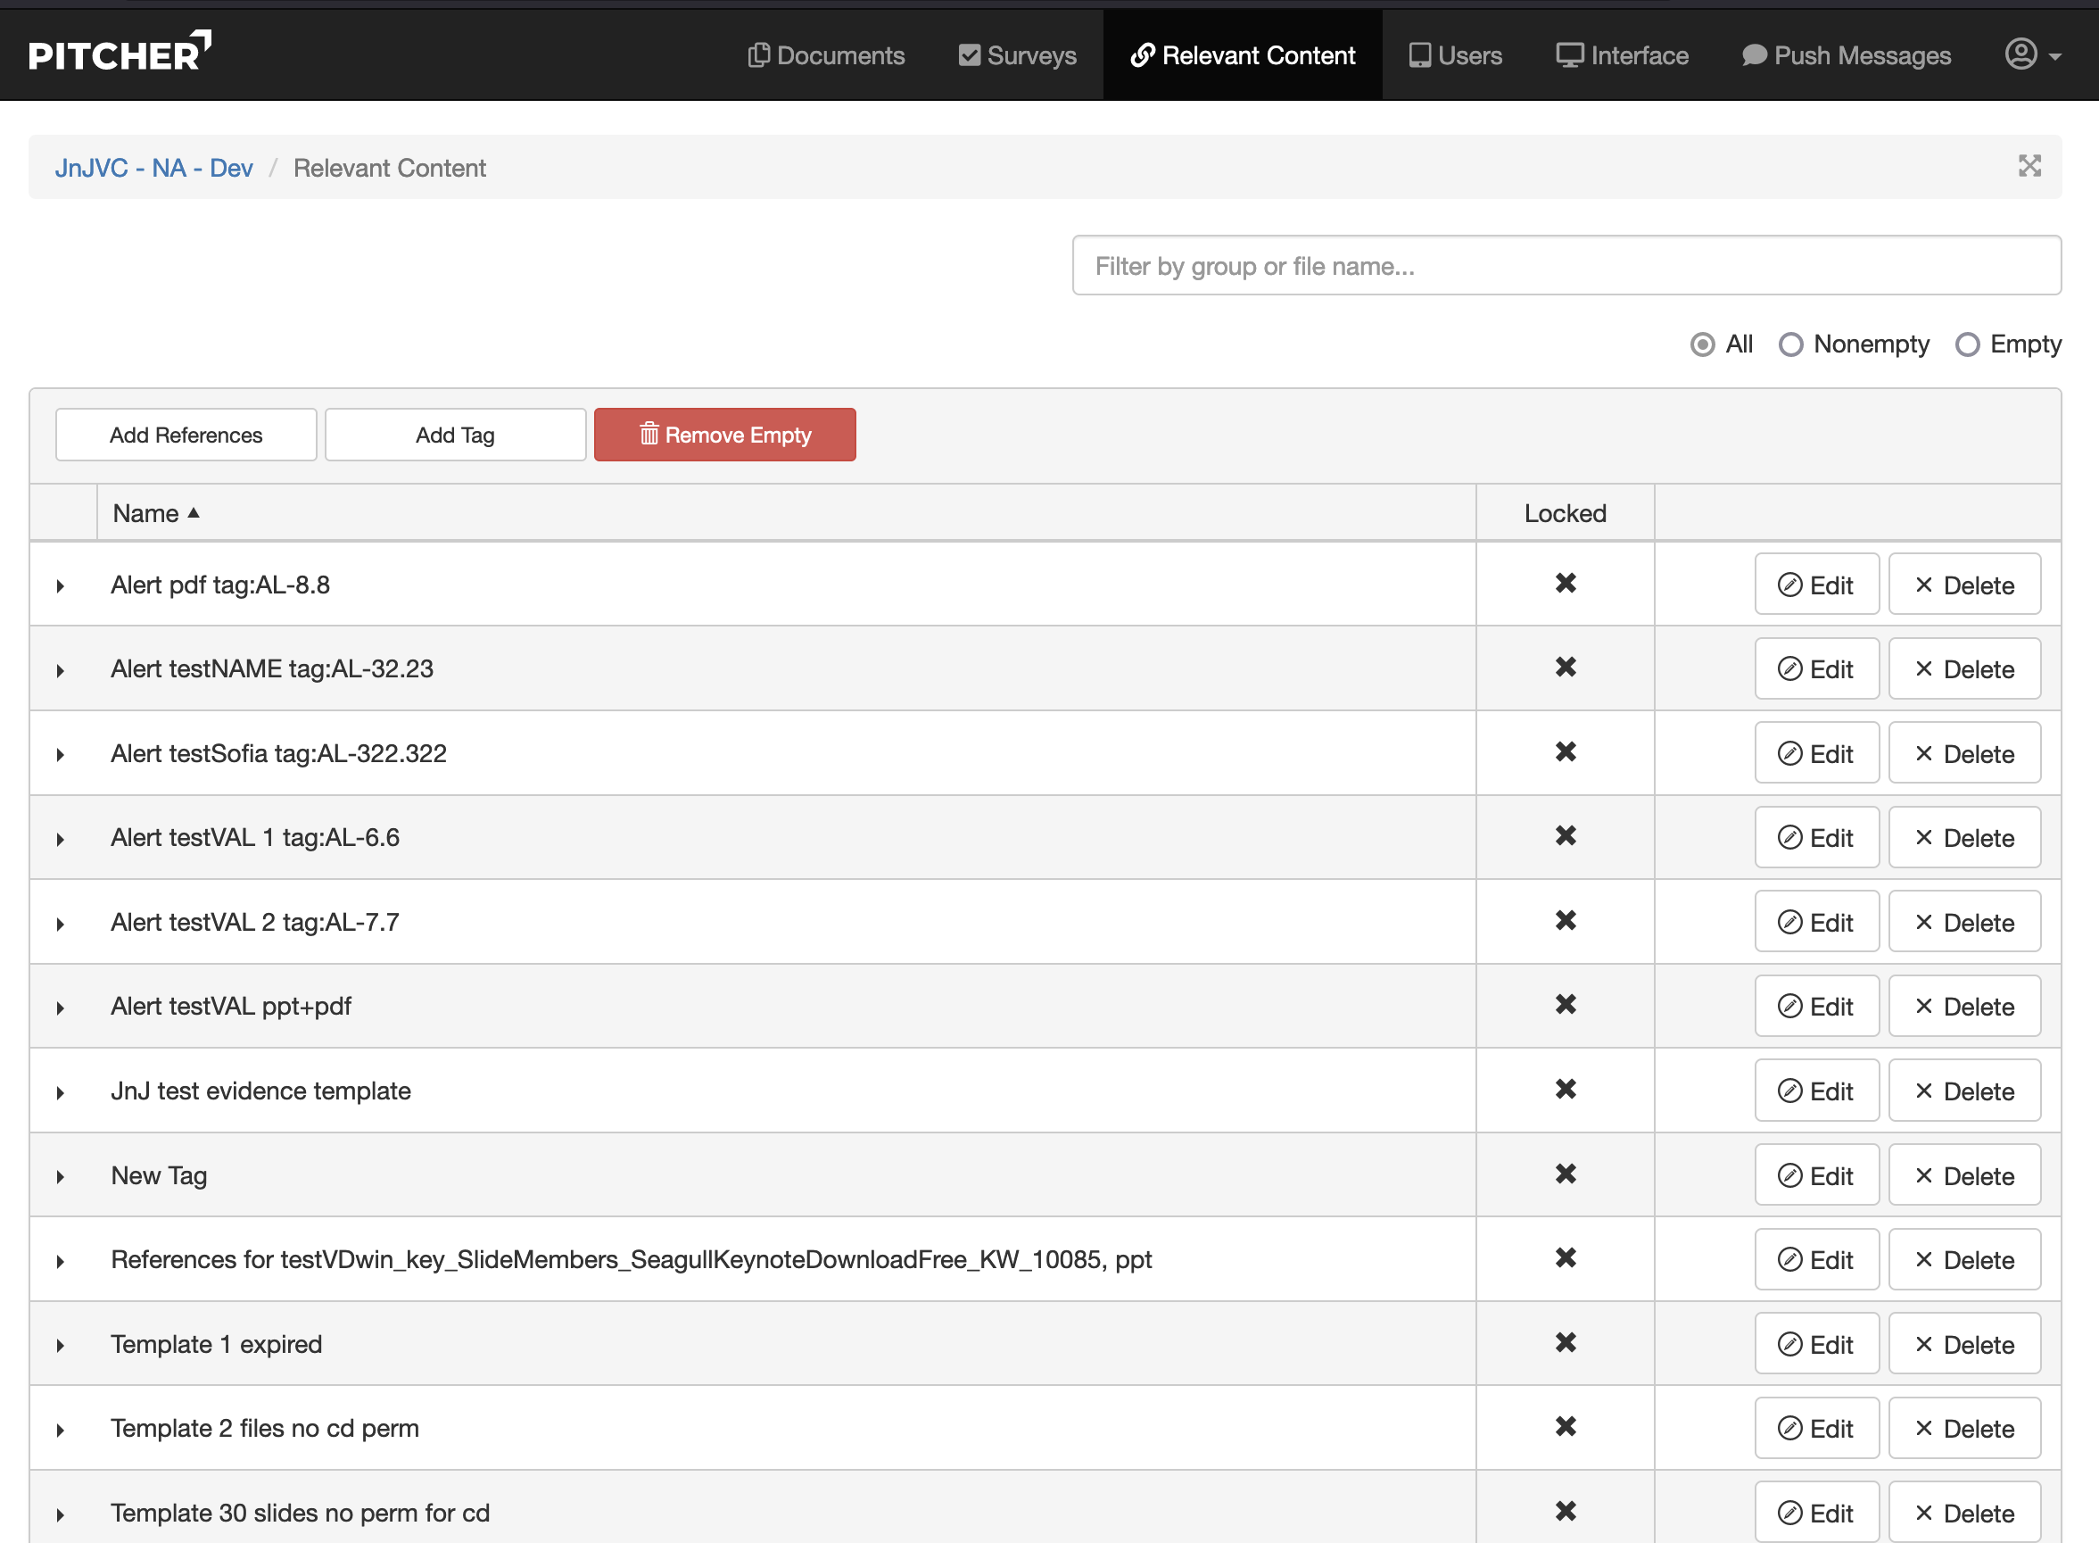Open the user account profile menu
Viewport: 2099px width, 1543px height.
pos(2033,54)
